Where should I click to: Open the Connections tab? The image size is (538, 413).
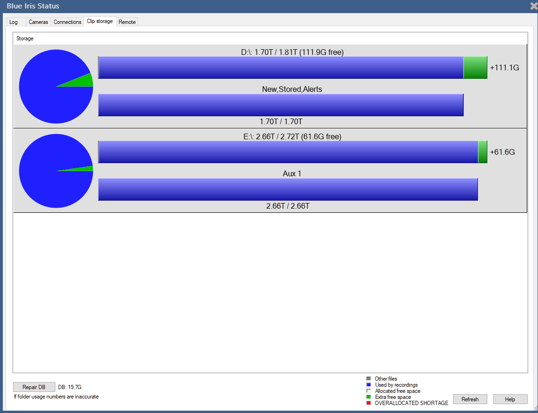click(67, 22)
